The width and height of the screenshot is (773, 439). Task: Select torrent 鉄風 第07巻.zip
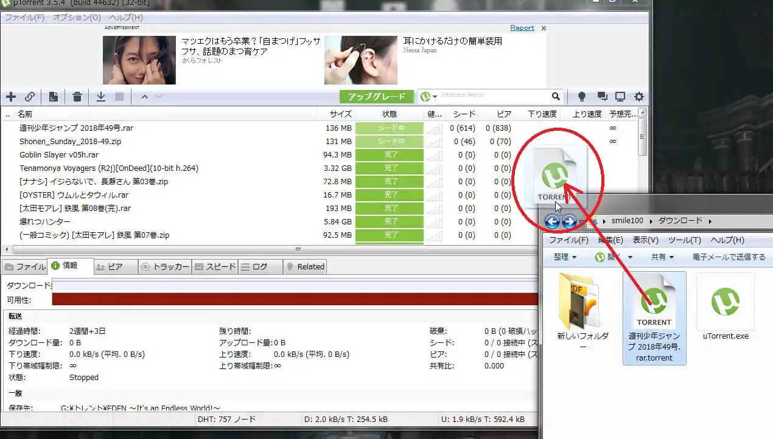[x=94, y=235]
